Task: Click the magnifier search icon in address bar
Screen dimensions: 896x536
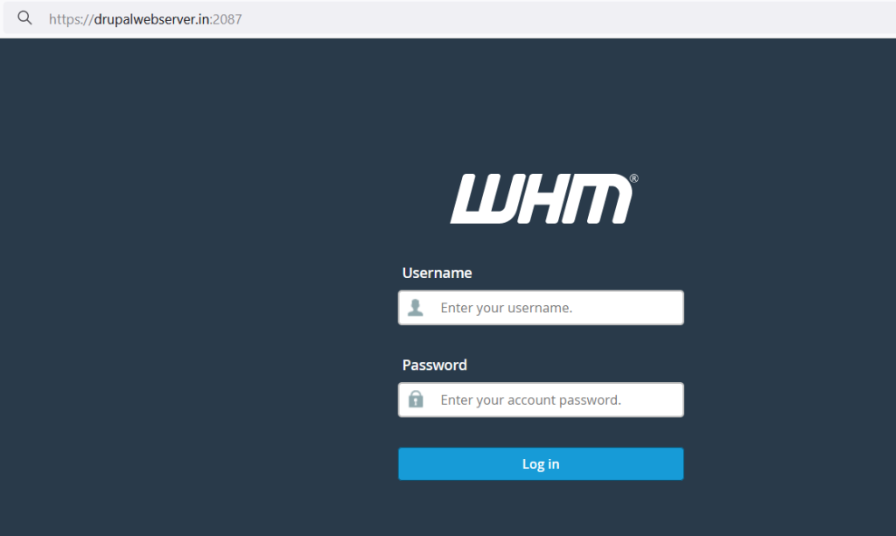Action: pyautogui.click(x=24, y=17)
